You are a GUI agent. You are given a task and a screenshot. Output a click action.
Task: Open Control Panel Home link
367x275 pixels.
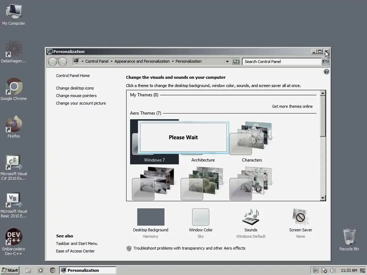pyautogui.click(x=73, y=76)
